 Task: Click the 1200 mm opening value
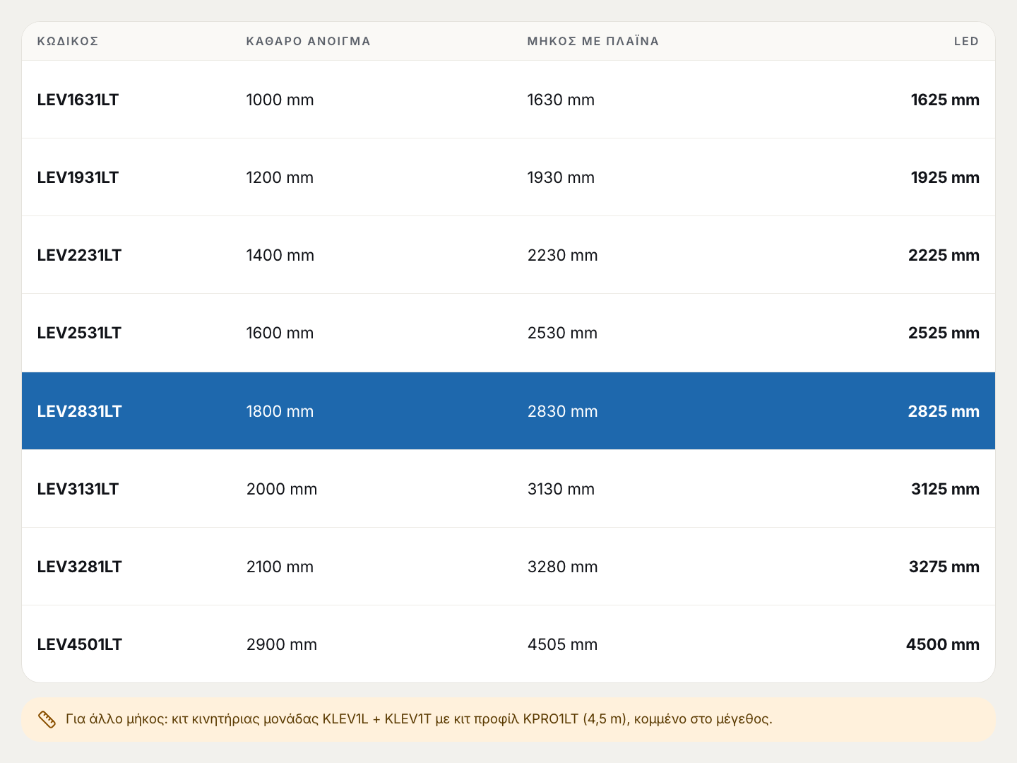tap(280, 177)
